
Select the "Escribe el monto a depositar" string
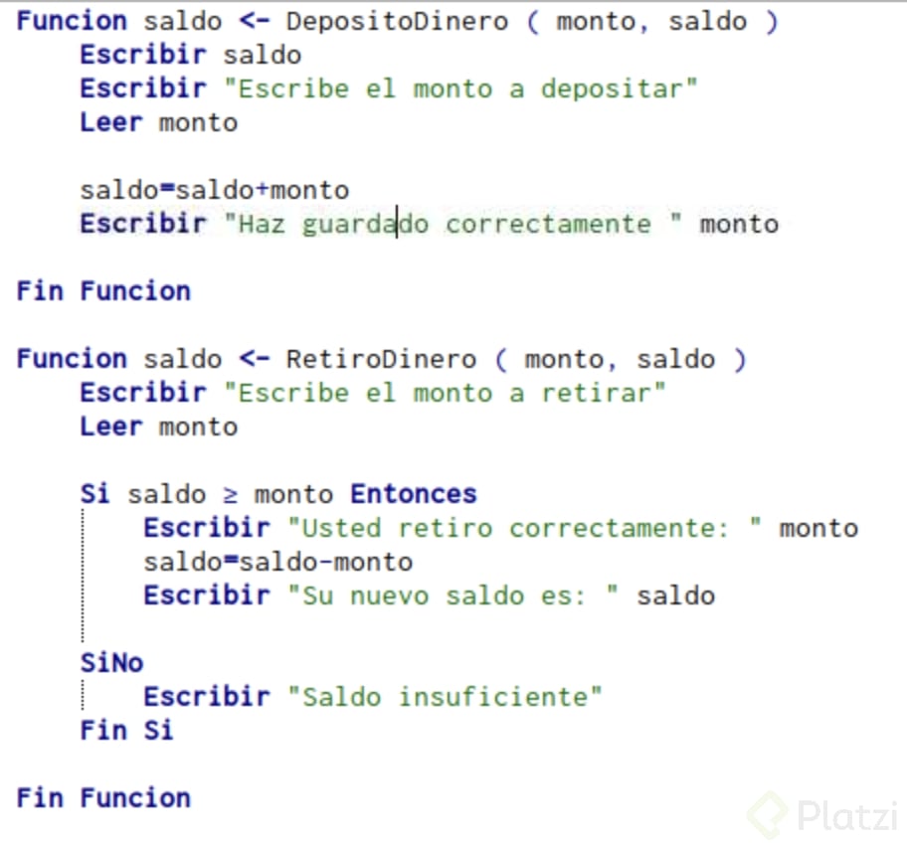460,88
